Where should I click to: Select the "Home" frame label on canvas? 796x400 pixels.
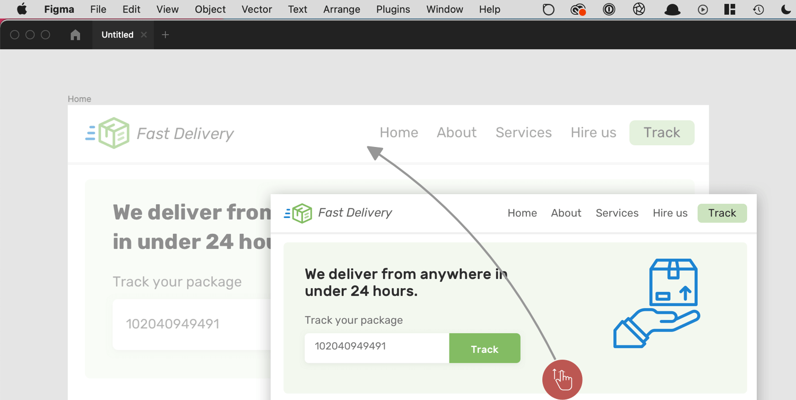tap(80, 99)
